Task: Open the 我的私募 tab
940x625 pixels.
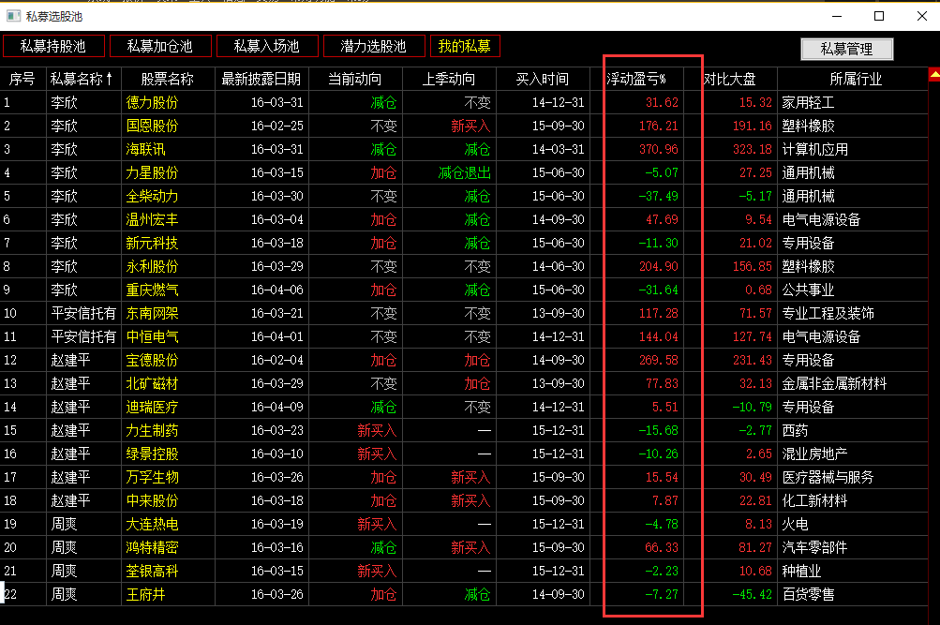Action: coord(464,46)
